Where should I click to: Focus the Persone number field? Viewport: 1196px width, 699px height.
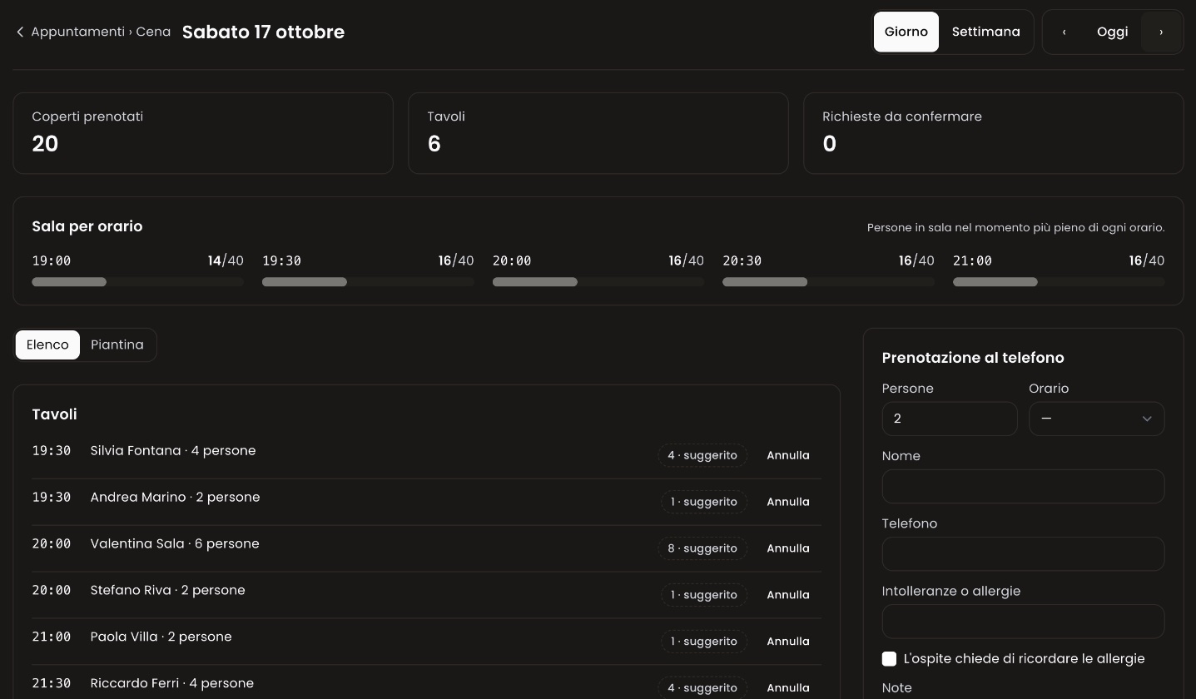[950, 419]
